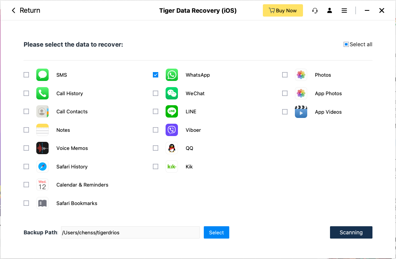This screenshot has height=259, width=396.
Task: Enable the SMS checkbox
Action: 26,75
